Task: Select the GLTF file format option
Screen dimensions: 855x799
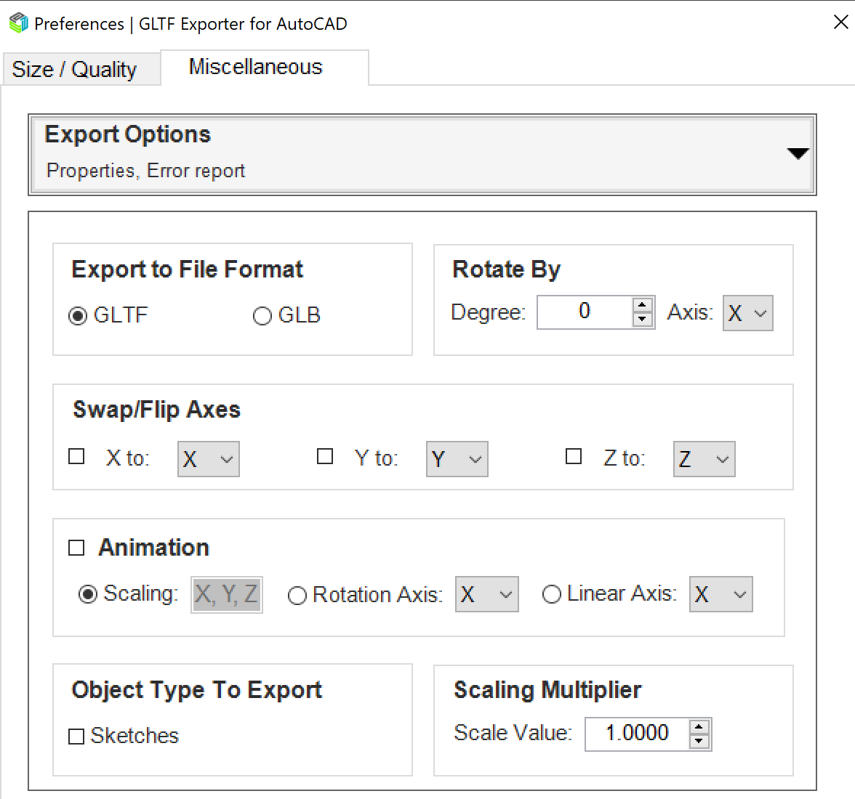Action: click(78, 316)
